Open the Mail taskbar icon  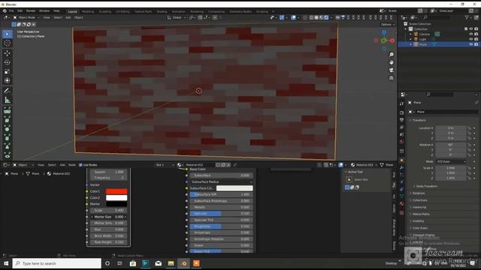[x=159, y=263]
